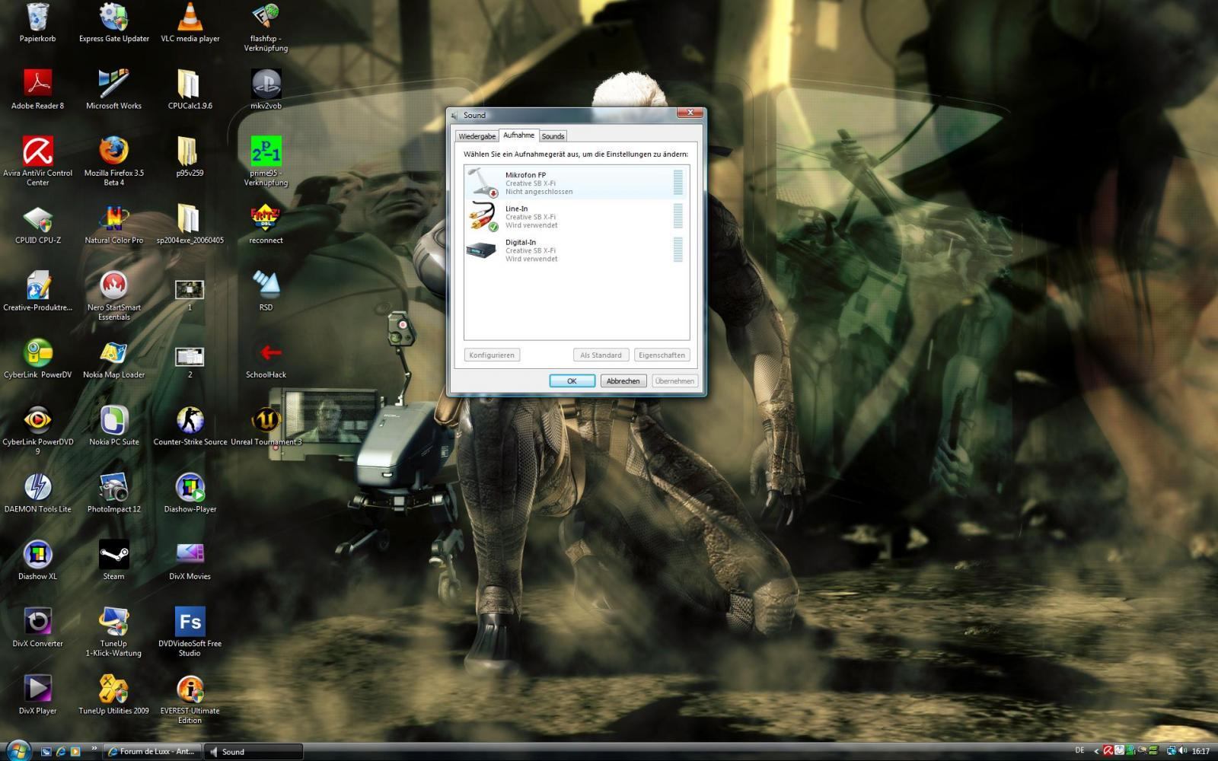Click the Übernehmen button

click(674, 381)
